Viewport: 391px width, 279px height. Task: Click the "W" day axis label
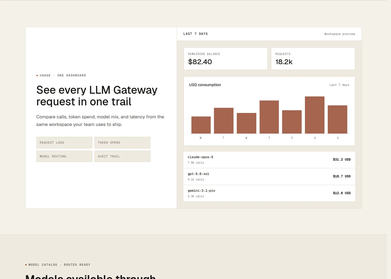pos(246,138)
